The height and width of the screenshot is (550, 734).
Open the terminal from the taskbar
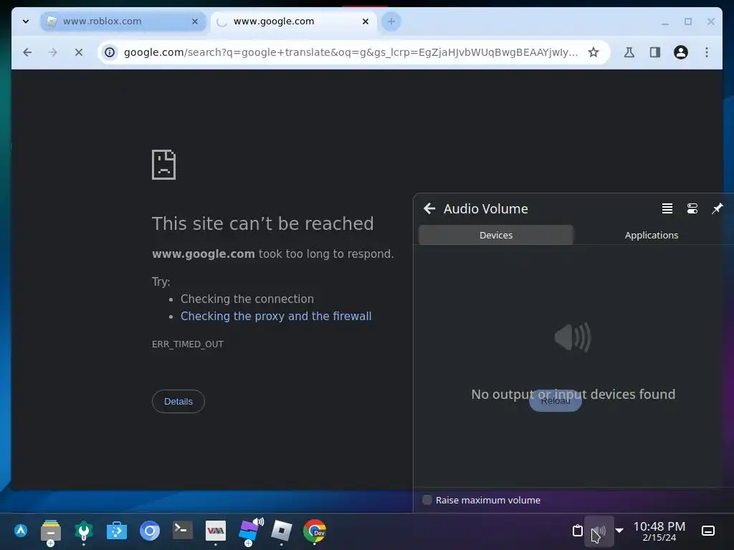click(x=183, y=530)
